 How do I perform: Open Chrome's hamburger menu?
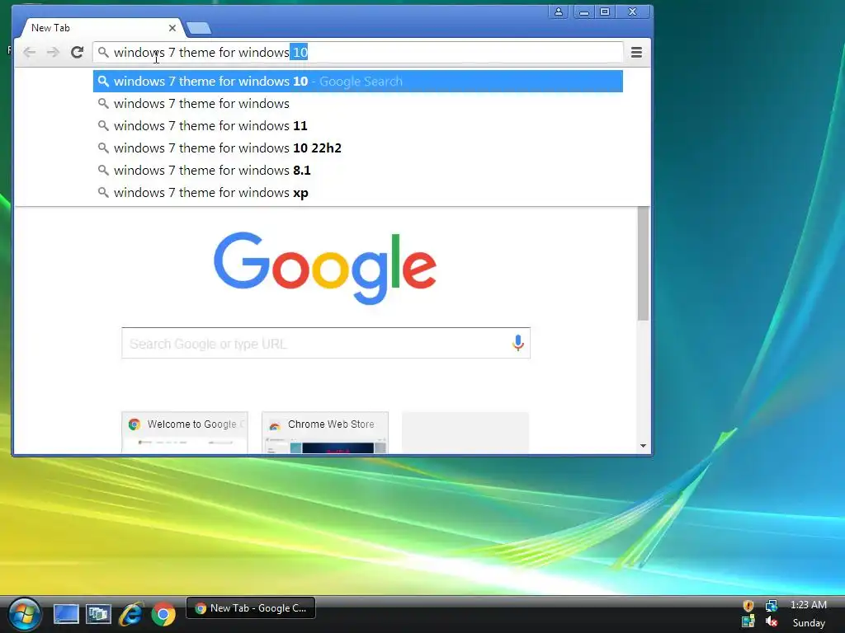coord(636,52)
